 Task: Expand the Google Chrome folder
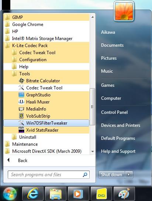(x=46, y=24)
